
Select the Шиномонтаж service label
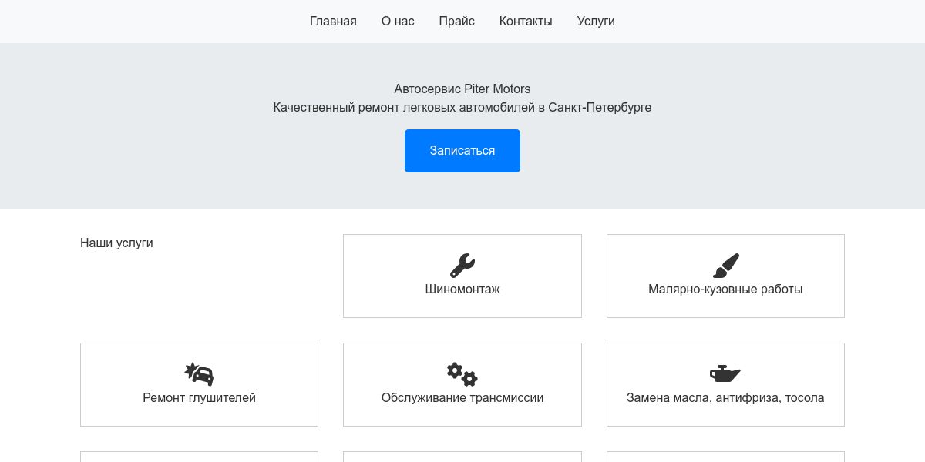tap(462, 290)
